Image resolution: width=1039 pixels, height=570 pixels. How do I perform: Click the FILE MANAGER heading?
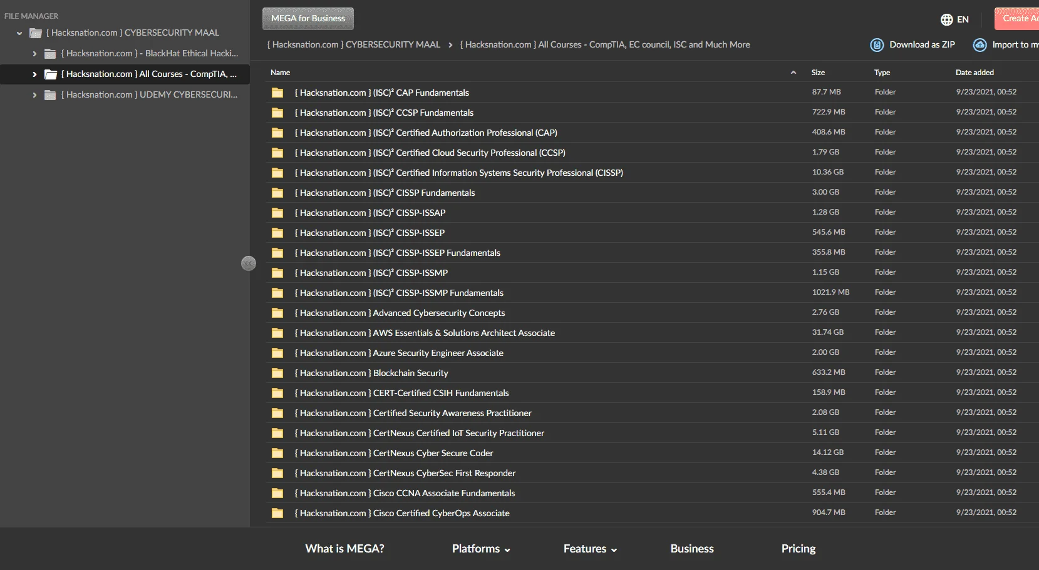pyautogui.click(x=31, y=16)
